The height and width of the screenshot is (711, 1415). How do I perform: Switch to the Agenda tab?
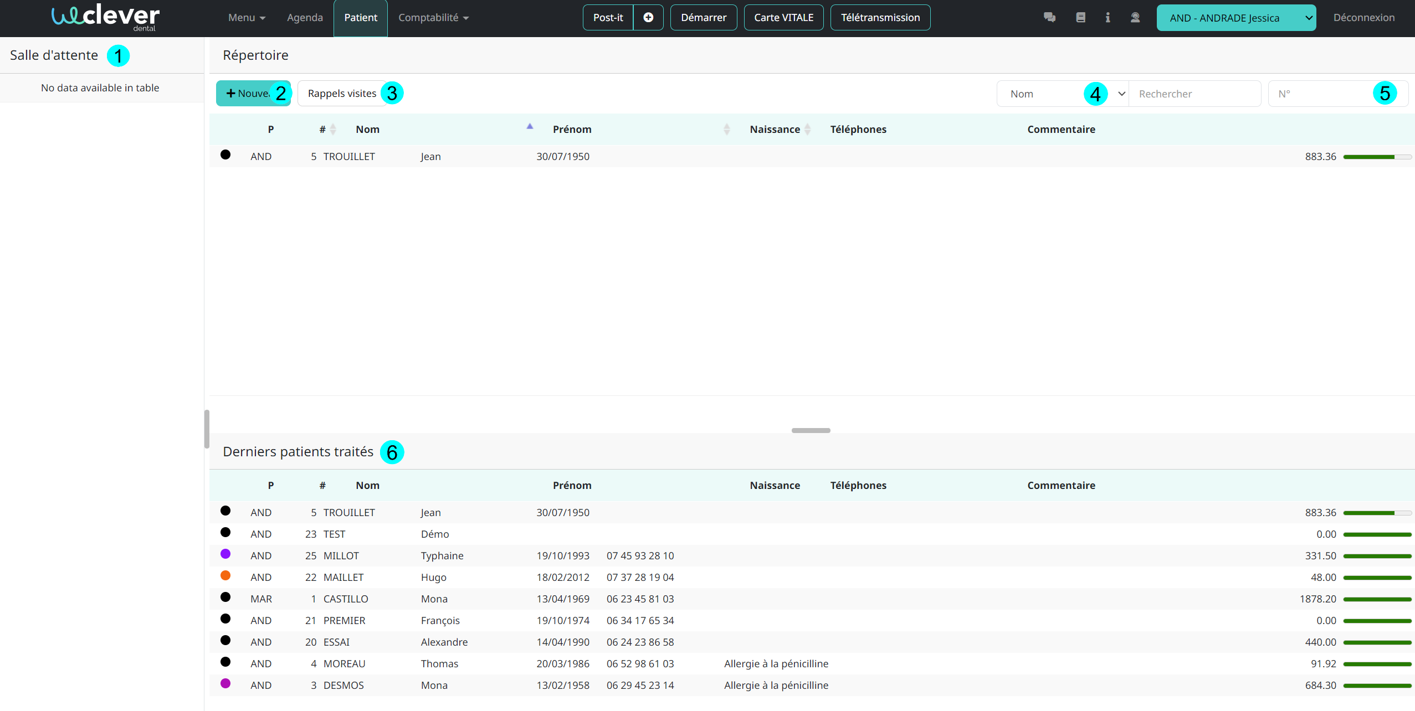coord(305,18)
